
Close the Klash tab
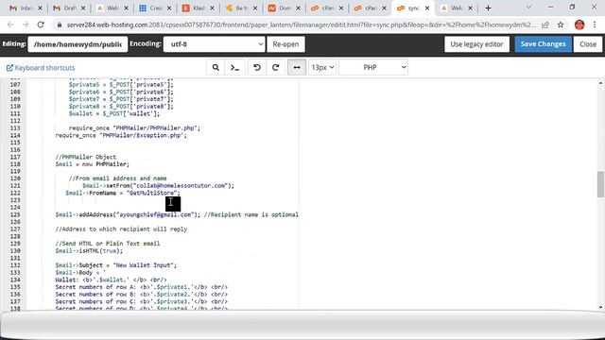coord(212,8)
